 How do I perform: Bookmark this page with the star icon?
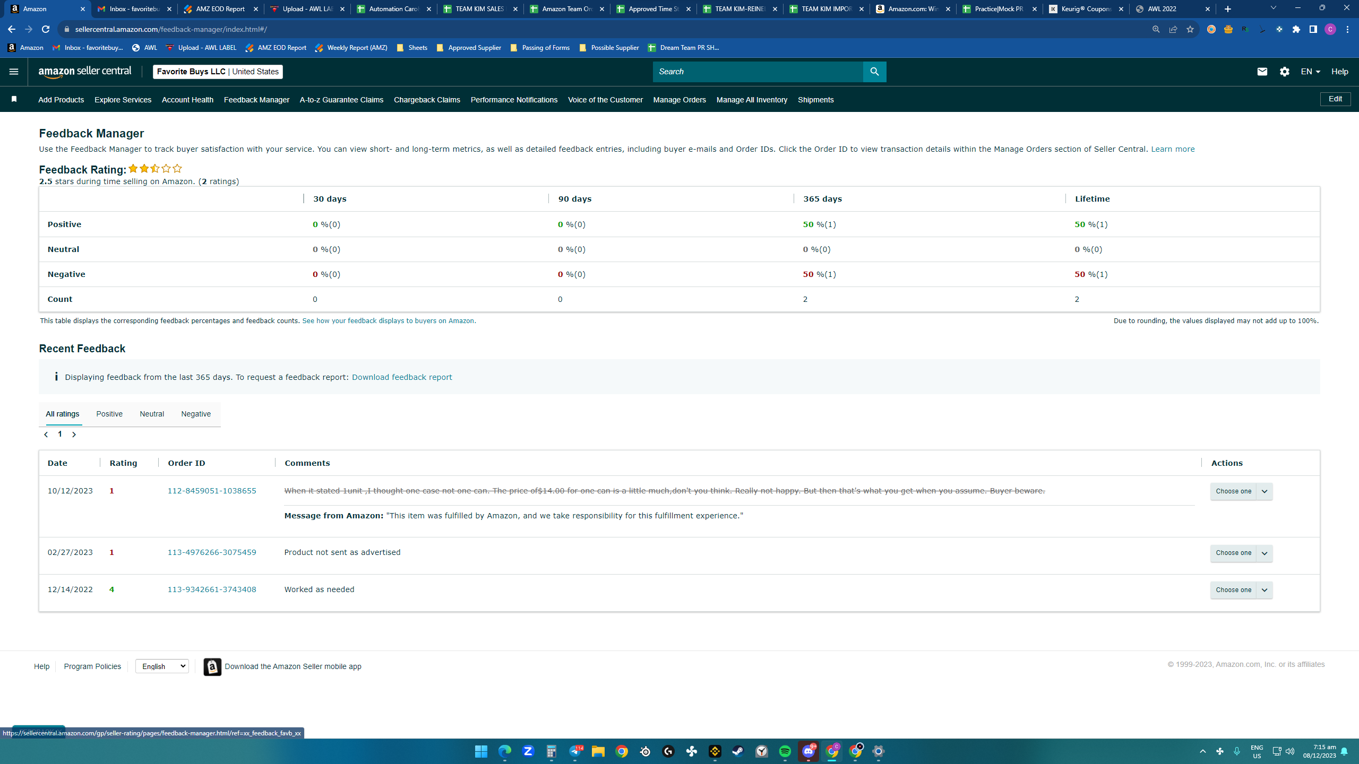click(1190, 29)
